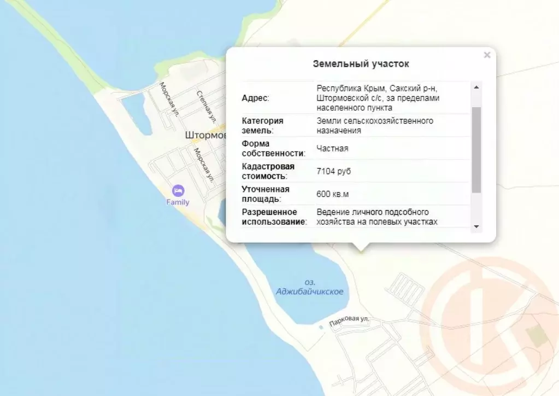
Task: Click the popup title Земельный участок
Action: pyautogui.click(x=361, y=63)
